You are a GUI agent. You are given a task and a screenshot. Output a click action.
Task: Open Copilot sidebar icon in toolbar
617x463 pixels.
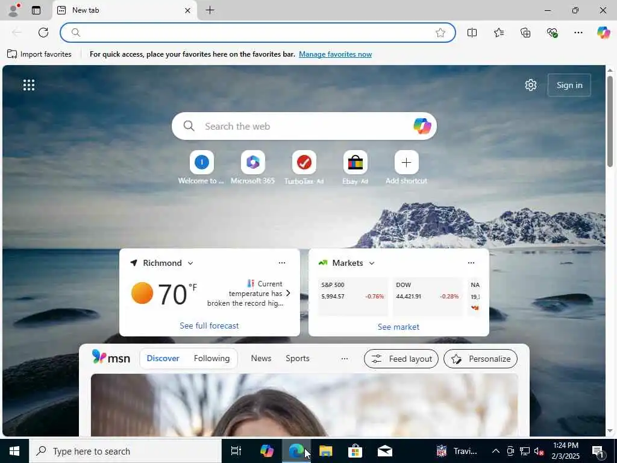603,33
